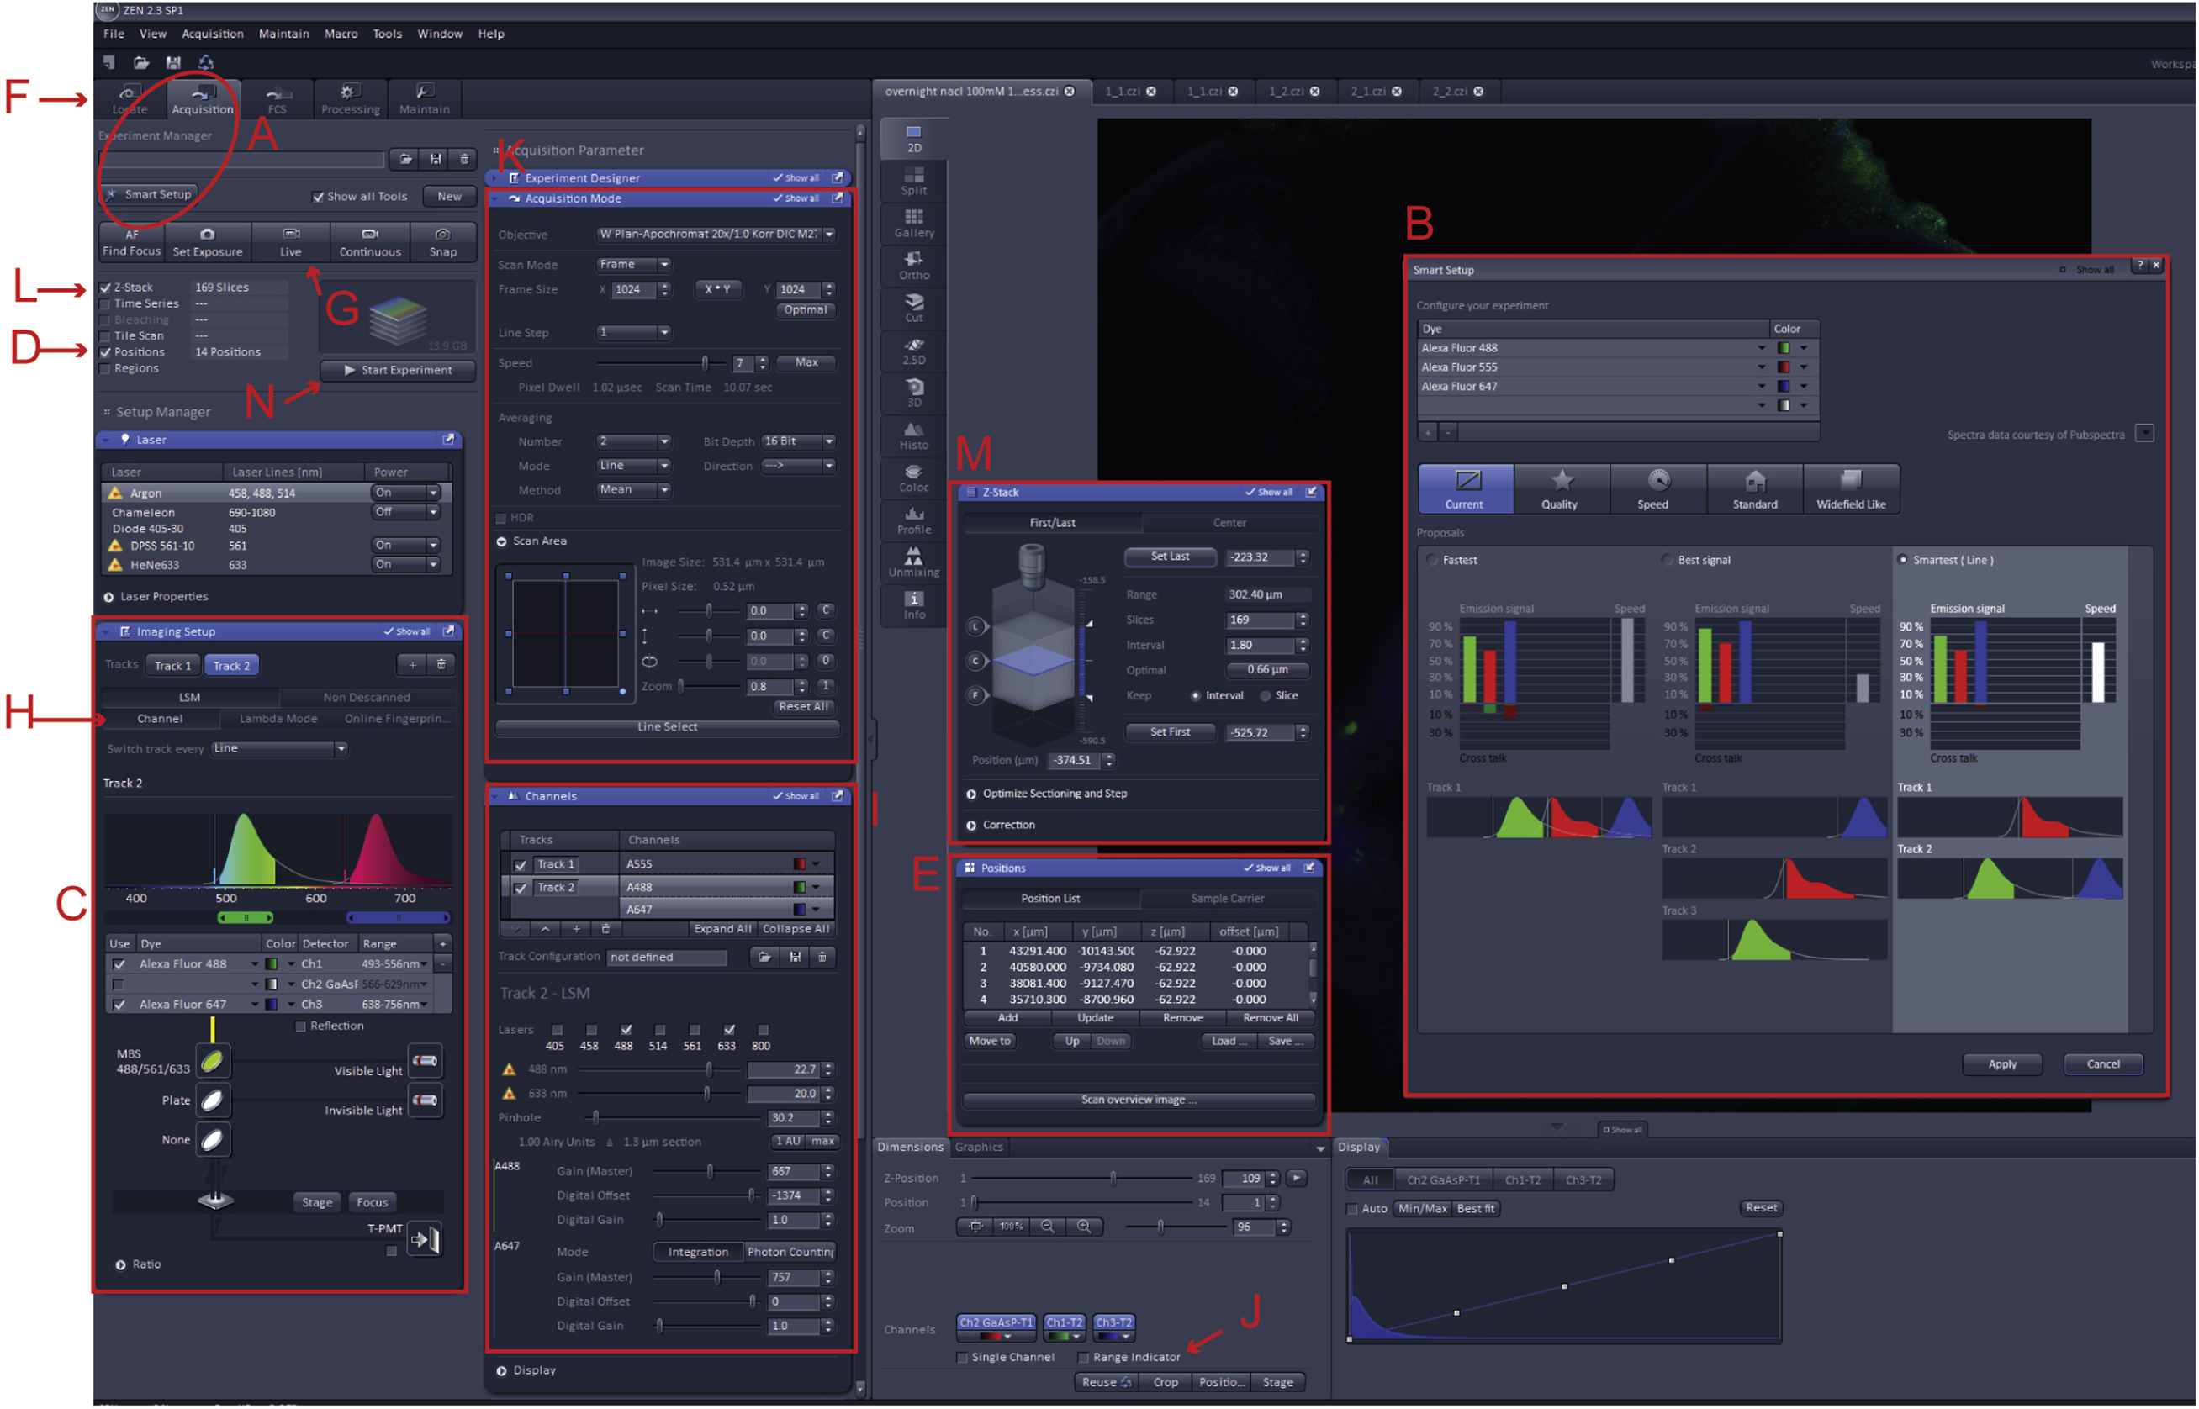Open the Bit Depth dropdown
2199x1409 pixels.
(x=829, y=442)
